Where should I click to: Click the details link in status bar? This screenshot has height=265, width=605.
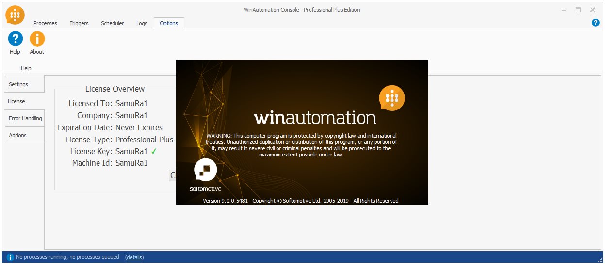pos(134,257)
